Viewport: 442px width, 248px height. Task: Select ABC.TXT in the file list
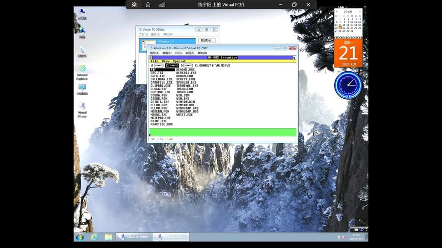click(x=157, y=73)
